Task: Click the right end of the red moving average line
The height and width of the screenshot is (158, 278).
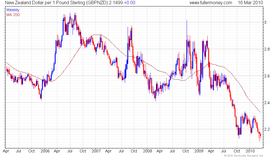Action: click(x=260, y=112)
